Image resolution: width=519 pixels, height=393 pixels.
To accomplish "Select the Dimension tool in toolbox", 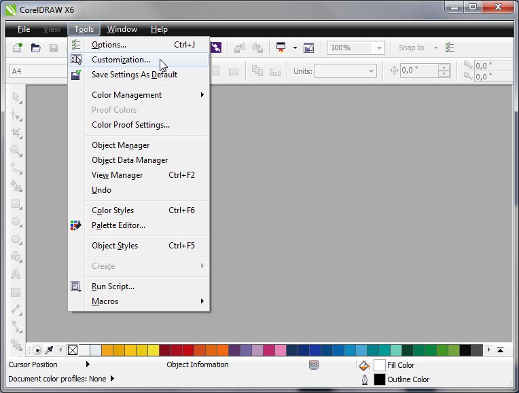I will (16, 310).
